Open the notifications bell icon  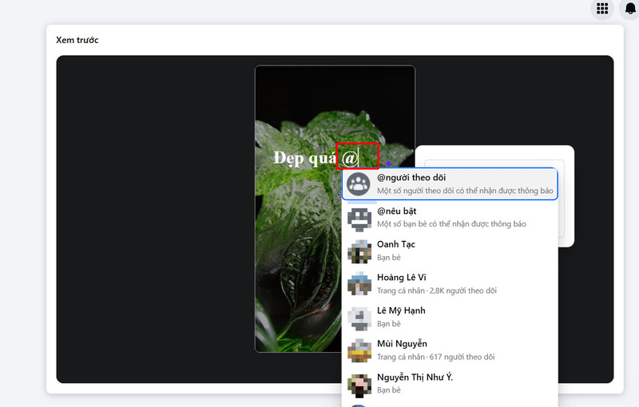click(x=629, y=9)
